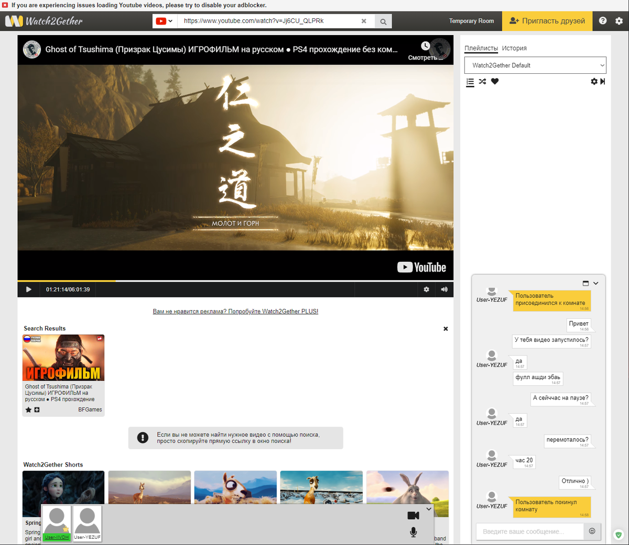Switch to the История tab
Screen dimensions: 629x545
(514, 48)
